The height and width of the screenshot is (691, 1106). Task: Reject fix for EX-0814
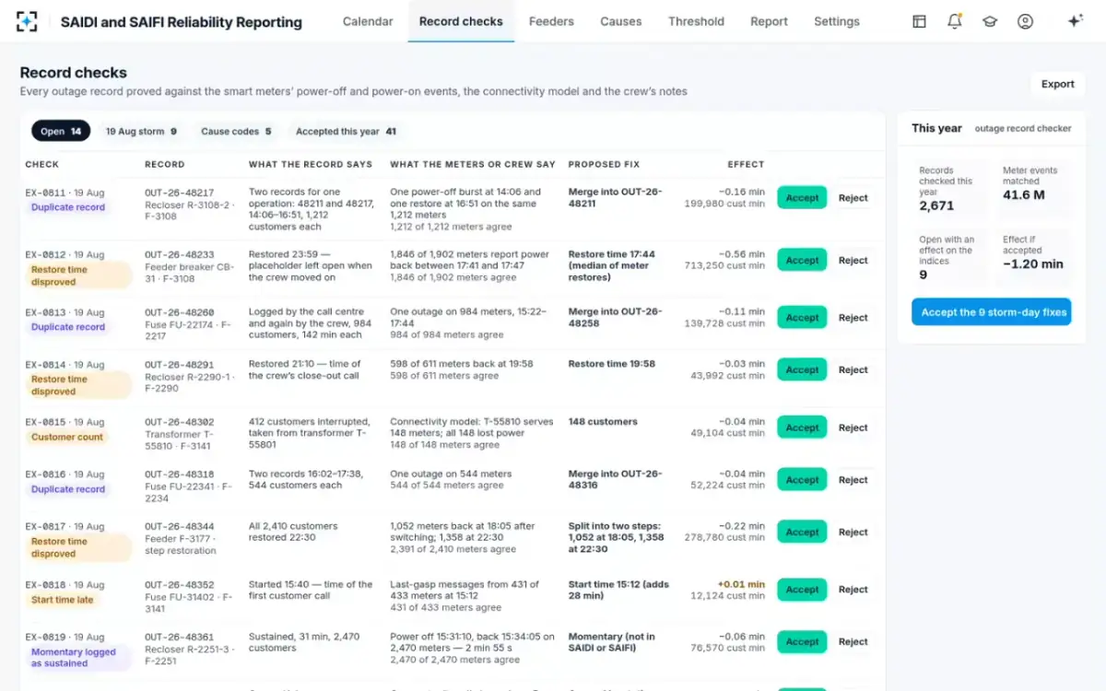click(853, 370)
